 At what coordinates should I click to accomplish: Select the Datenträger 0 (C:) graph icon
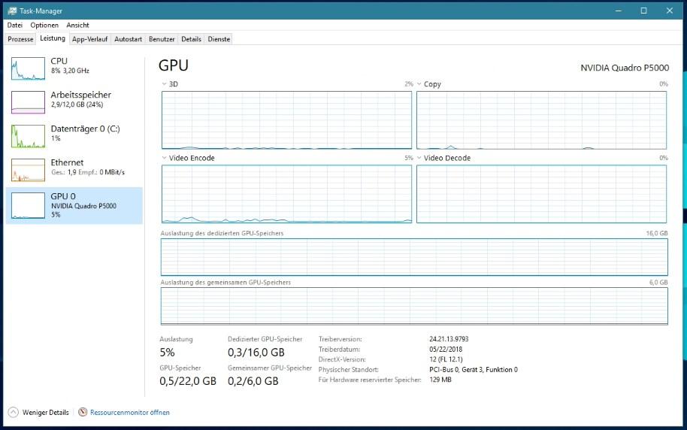28,136
